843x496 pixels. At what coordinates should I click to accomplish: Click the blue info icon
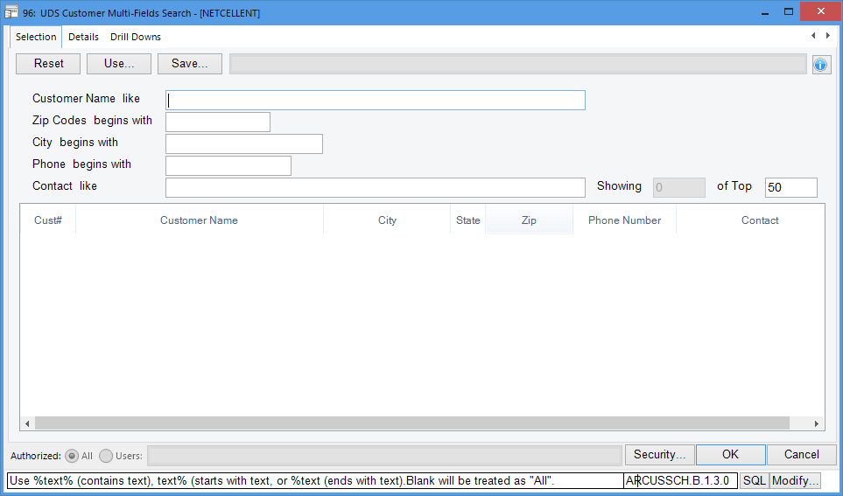tap(820, 65)
